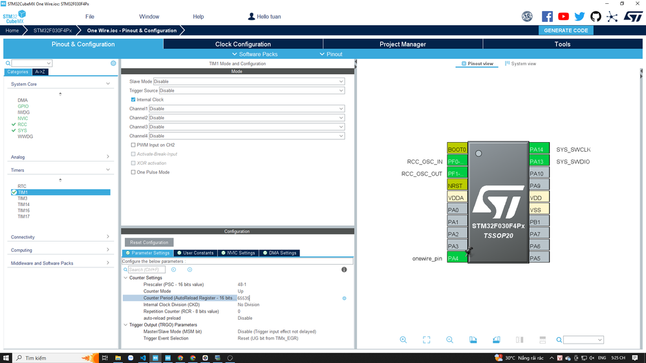Image resolution: width=646 pixels, height=363 pixels.
Task: Open the categories settings gear icon
Action: pyautogui.click(x=113, y=63)
